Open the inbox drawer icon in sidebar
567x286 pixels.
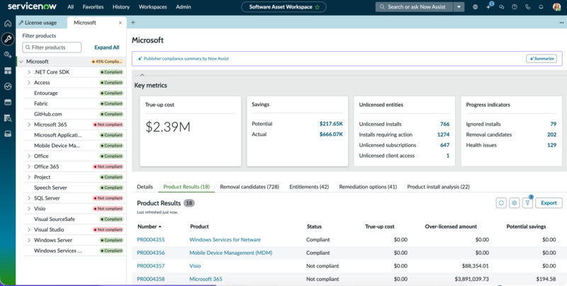click(x=8, y=134)
